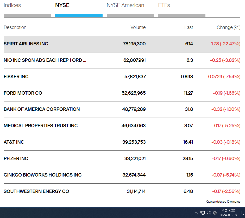Click the circled X tray icon
This screenshot has height=218, width=245.
215,213
